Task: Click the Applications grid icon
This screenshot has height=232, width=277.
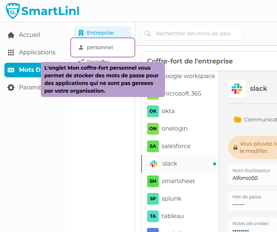Action: [11, 53]
